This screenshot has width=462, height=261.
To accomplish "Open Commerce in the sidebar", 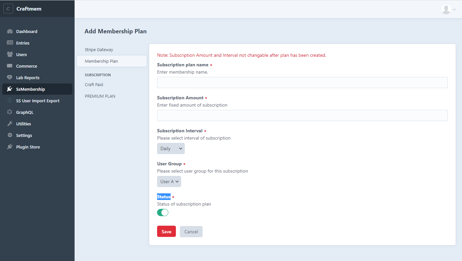I will coord(37,66).
